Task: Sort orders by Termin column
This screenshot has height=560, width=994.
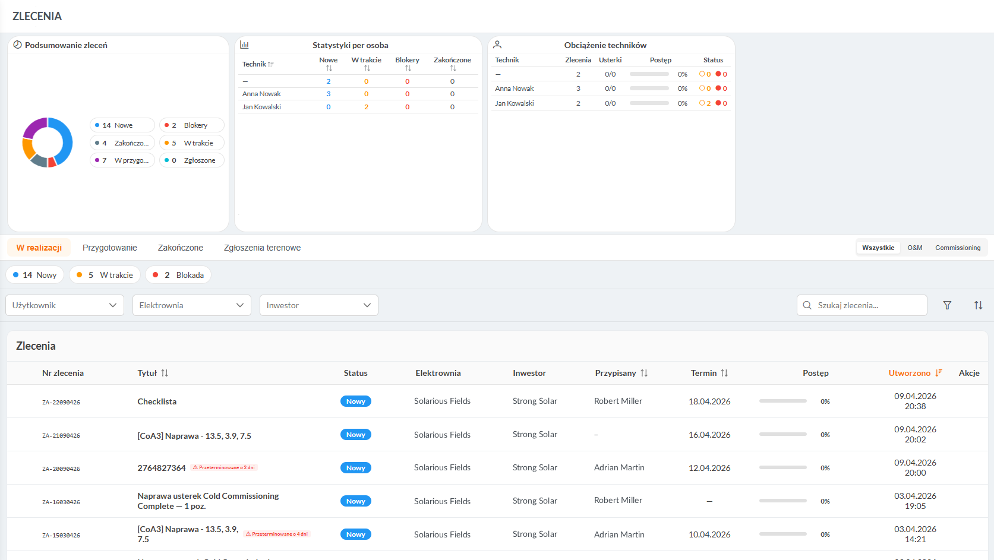Action: point(724,373)
